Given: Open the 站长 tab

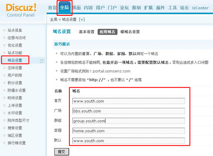Looking at the screenshot, I should (x=184, y=8).
